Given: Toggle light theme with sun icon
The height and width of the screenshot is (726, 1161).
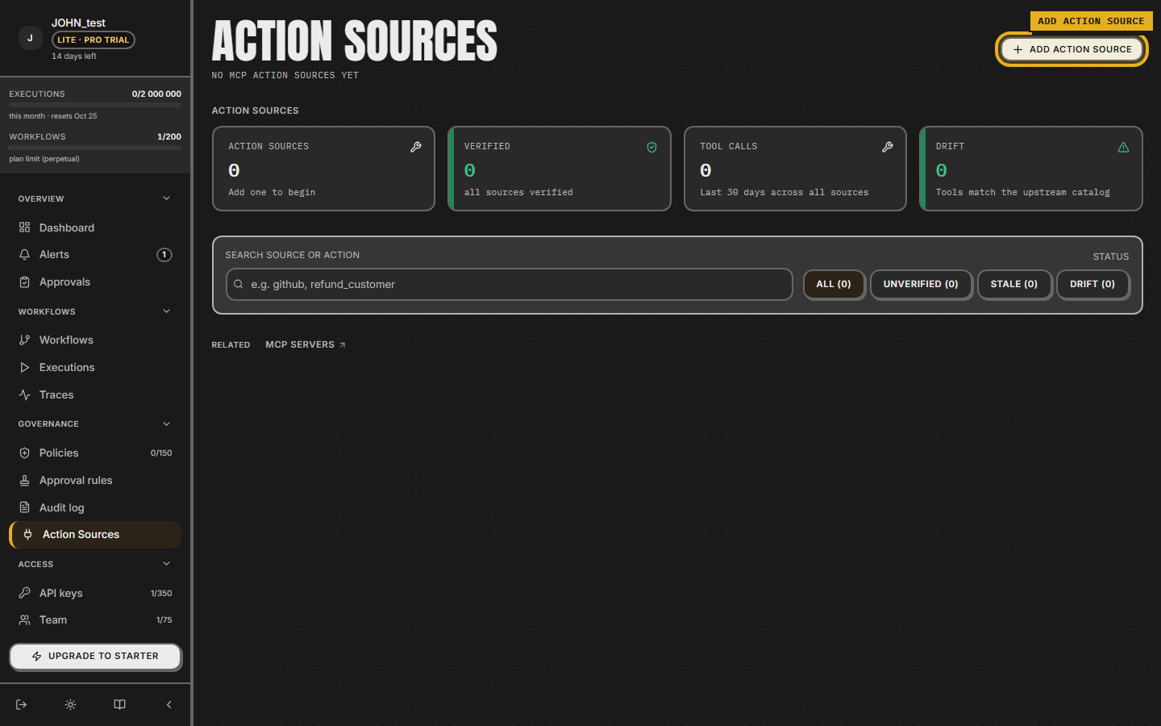Looking at the screenshot, I should [71, 704].
